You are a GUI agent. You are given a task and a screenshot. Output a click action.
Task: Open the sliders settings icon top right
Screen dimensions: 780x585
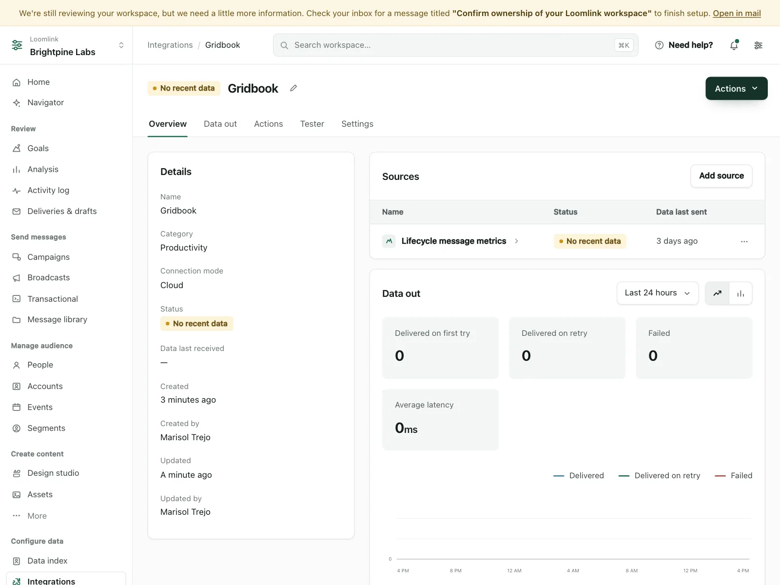point(759,45)
